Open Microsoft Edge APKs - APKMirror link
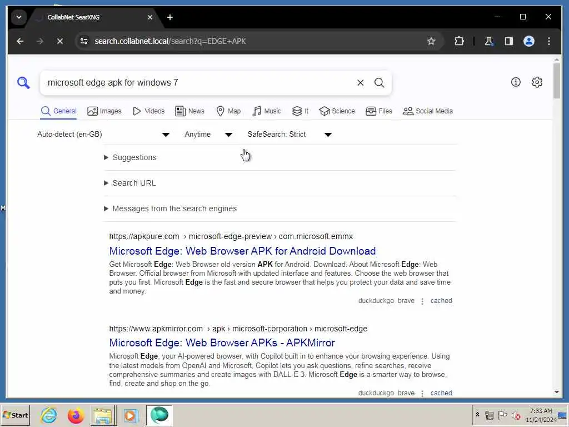This screenshot has height=427, width=569. (222, 342)
